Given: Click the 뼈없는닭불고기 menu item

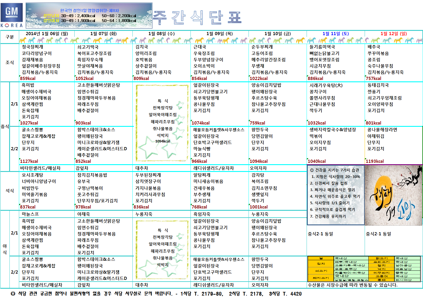Looking at the screenshot, I should coord(325,53).
